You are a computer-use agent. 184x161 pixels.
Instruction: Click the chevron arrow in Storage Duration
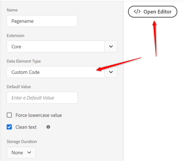(29, 153)
